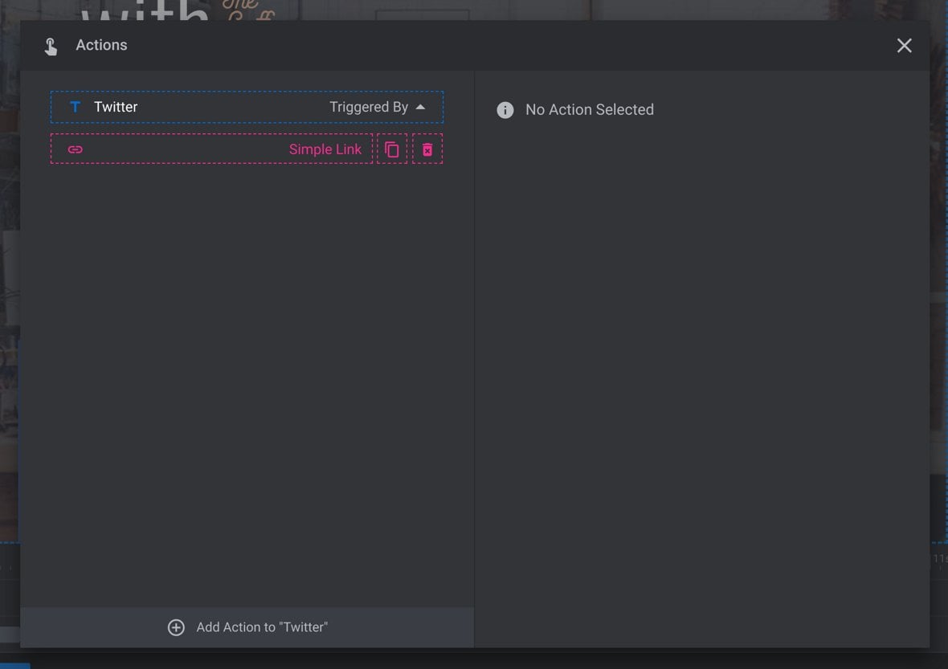Click the Twitter text layer T icon
948x669 pixels.
[75, 107]
